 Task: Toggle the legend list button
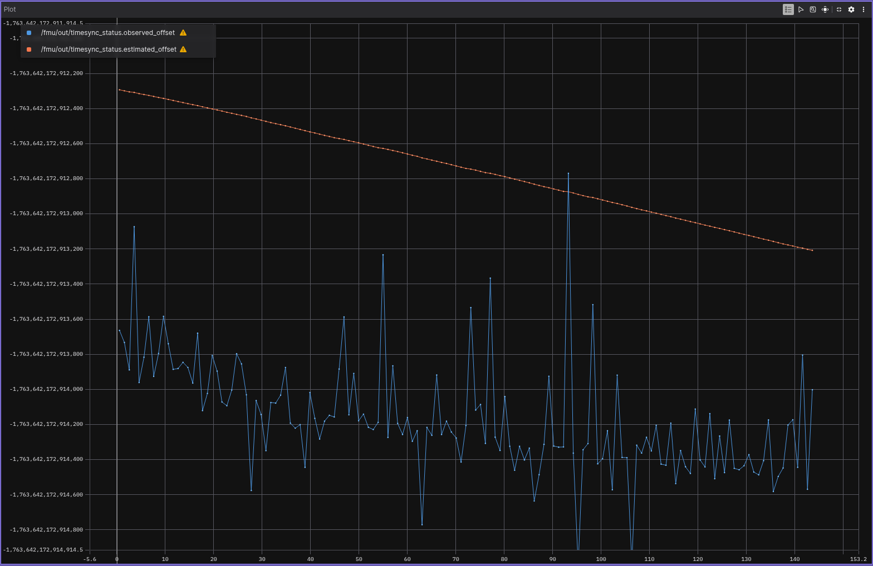(788, 9)
